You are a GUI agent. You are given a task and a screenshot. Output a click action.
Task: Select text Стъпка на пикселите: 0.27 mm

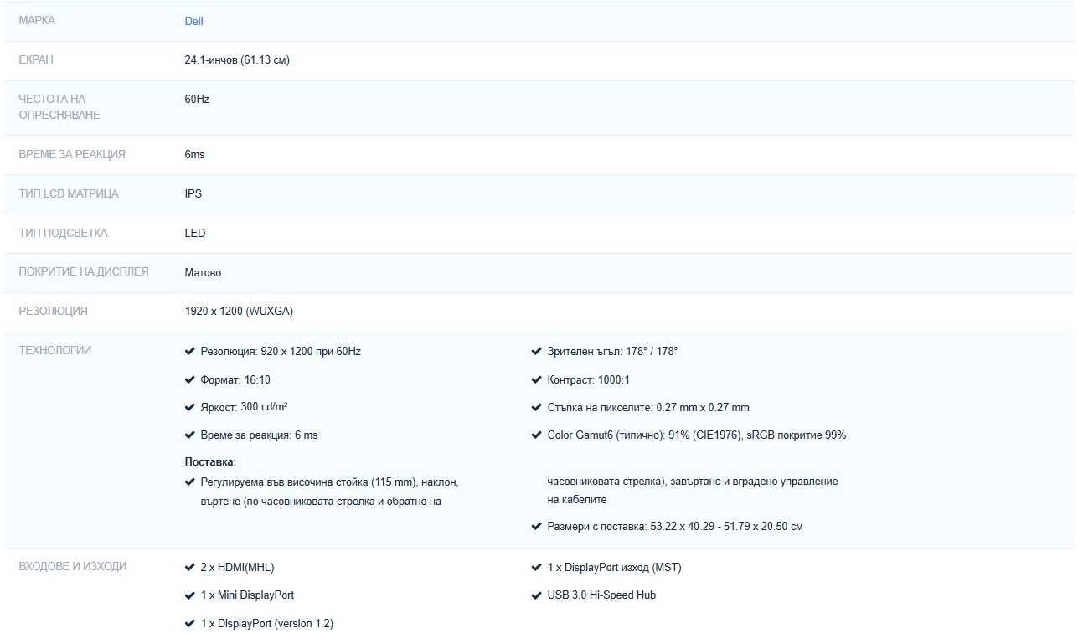click(x=648, y=408)
